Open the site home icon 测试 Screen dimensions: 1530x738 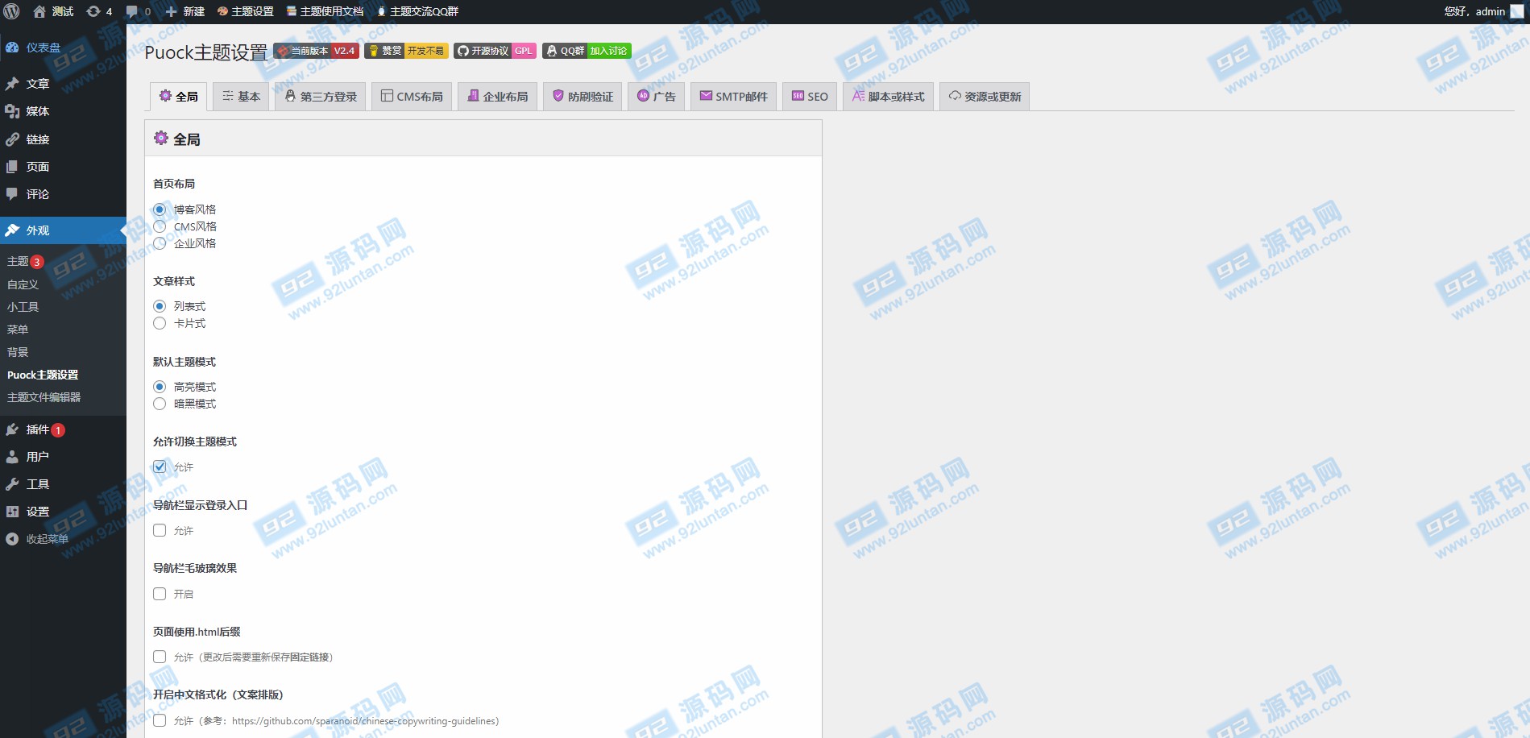click(39, 11)
